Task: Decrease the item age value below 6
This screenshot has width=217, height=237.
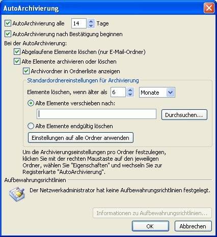Action: (130, 95)
